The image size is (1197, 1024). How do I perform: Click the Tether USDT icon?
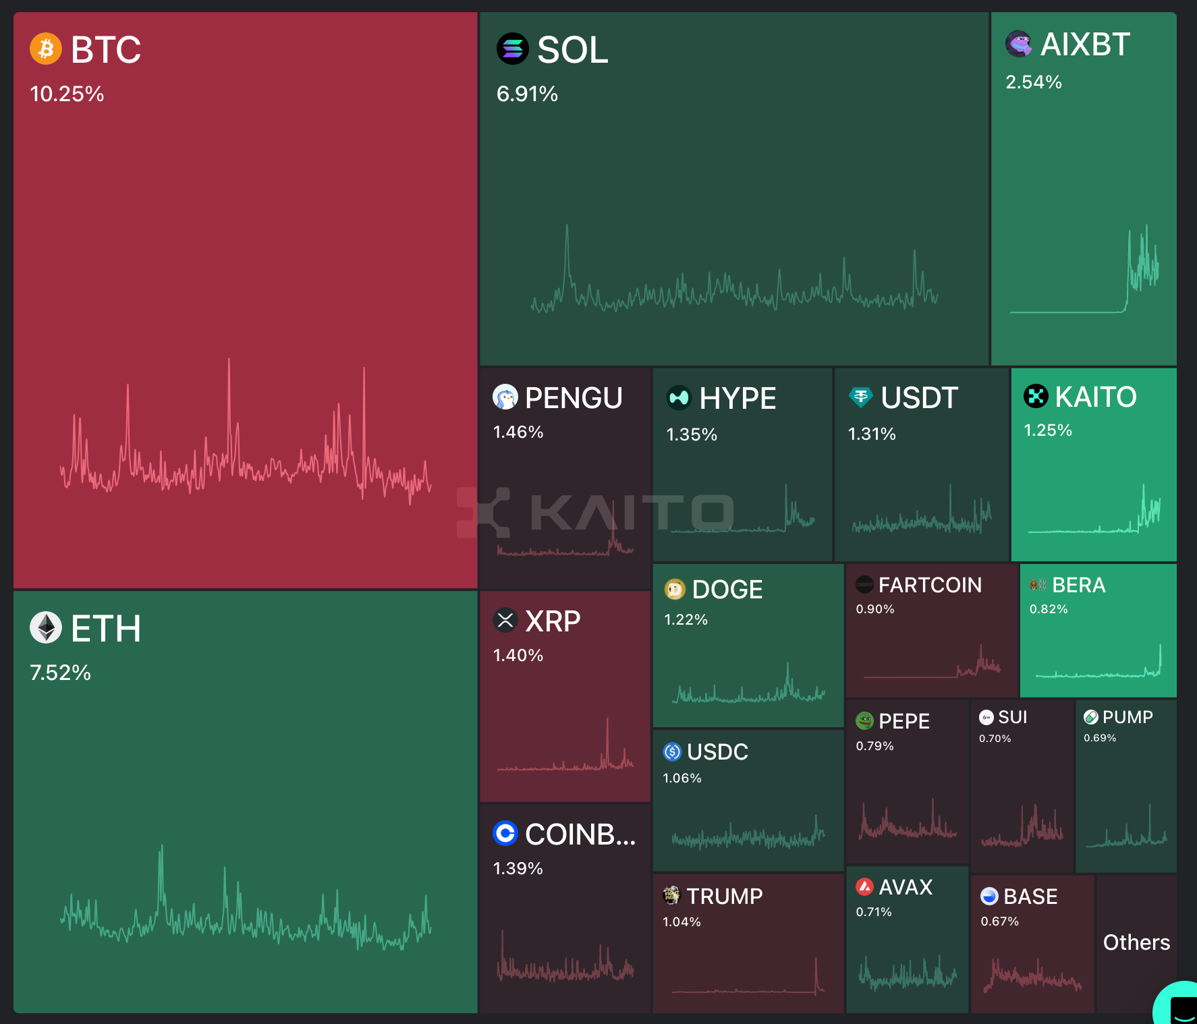(x=860, y=397)
